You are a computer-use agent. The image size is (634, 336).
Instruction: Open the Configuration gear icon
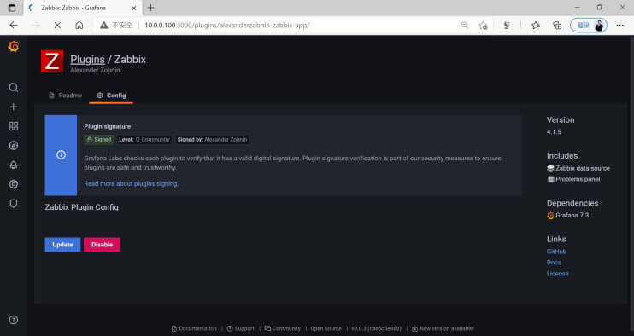[x=14, y=184]
